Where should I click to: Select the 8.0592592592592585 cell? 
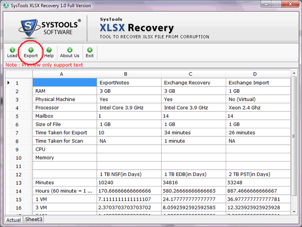click(194, 207)
